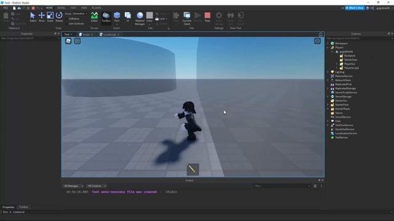Click the share icon in title ribbon
The width and height of the screenshot is (394, 221).
[372, 8]
